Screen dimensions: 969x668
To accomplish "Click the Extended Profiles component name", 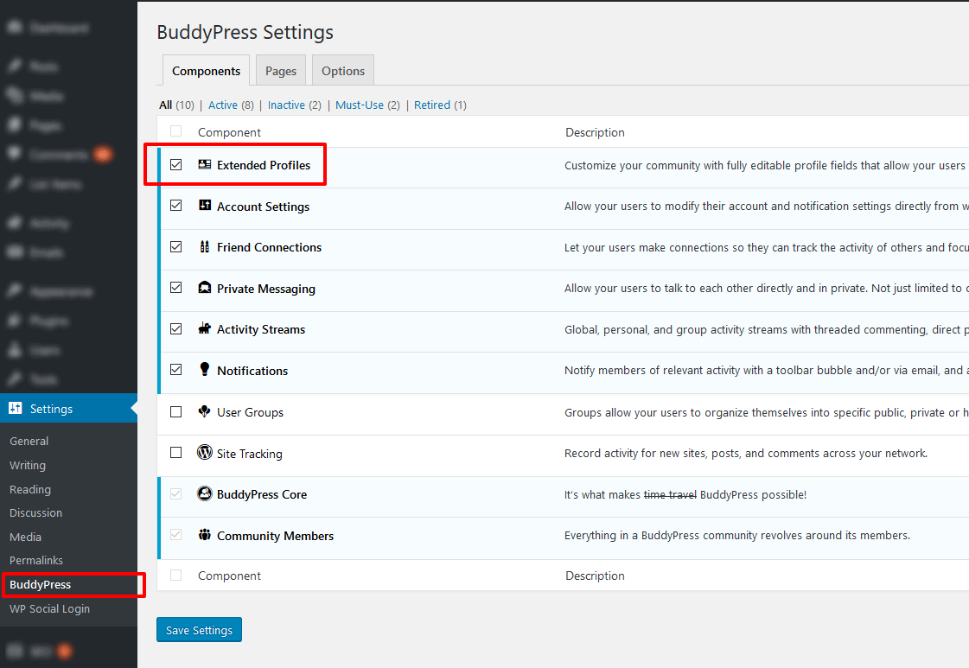I will coord(264,165).
